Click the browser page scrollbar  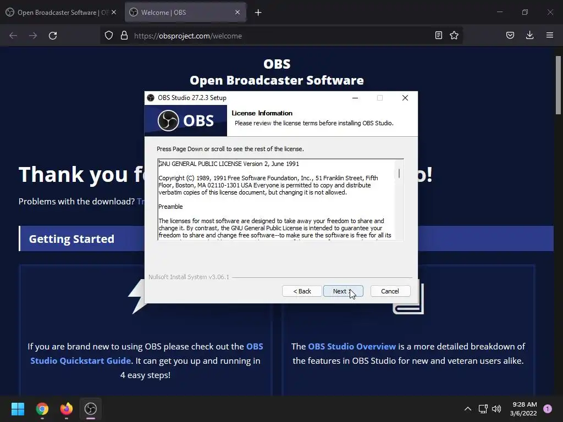[559, 85]
